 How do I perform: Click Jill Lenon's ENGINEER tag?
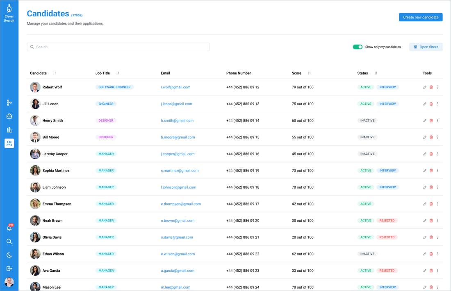106,104
